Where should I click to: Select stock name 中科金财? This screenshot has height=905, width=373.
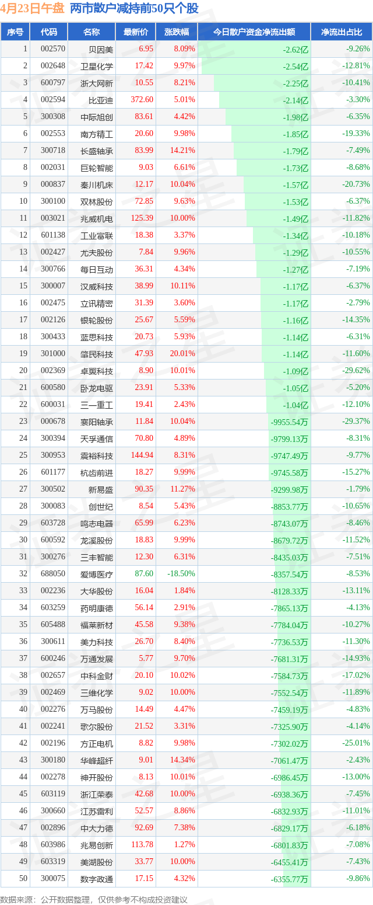(97, 676)
